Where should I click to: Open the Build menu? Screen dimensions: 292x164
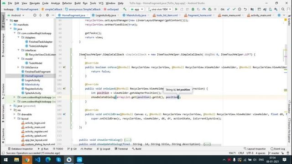(x=77, y=3)
